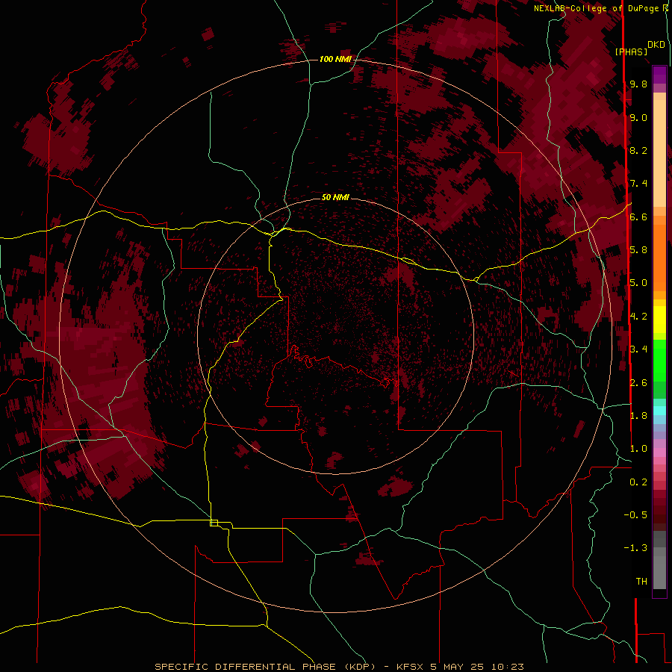Click the [PHAS] units label
The image size is (672, 672).
631,52
